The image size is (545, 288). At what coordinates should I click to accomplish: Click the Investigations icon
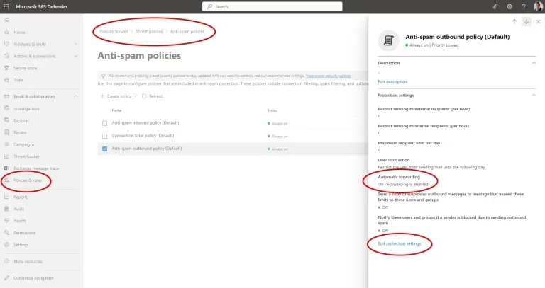(x=6, y=108)
